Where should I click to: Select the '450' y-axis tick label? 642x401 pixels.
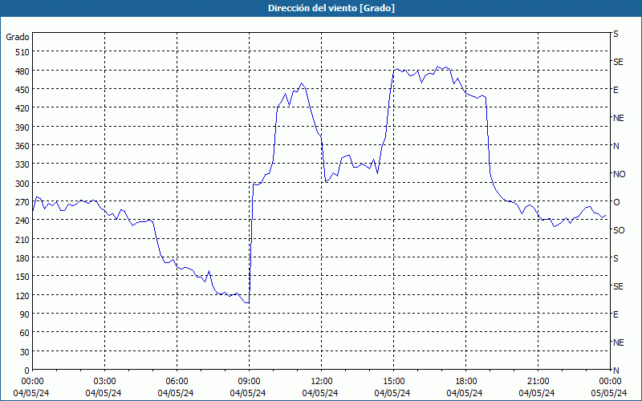[23, 90]
